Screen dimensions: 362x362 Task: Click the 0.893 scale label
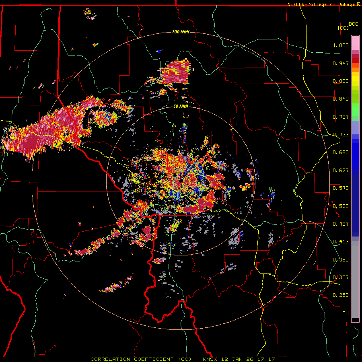pyautogui.click(x=341, y=81)
